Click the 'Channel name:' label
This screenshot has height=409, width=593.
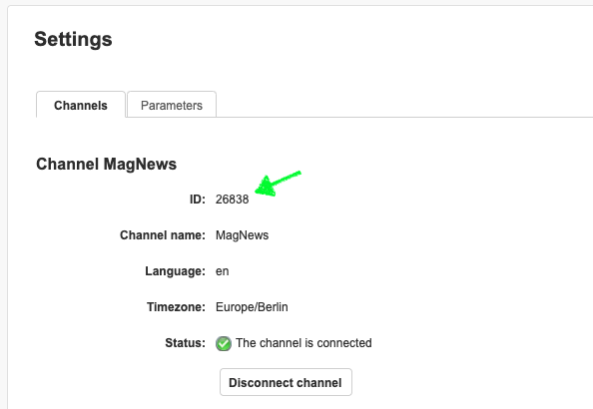pyautogui.click(x=163, y=235)
